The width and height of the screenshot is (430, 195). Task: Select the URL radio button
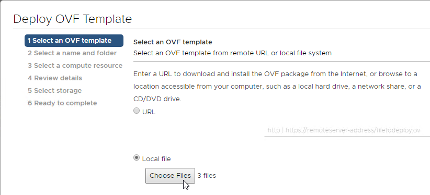137,111
